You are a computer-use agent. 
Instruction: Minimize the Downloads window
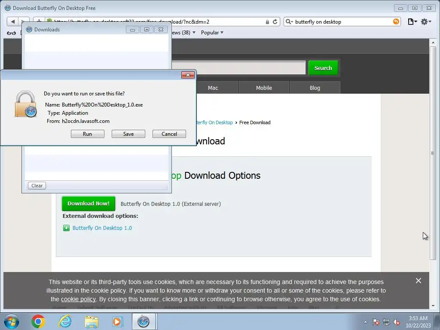[132, 30]
